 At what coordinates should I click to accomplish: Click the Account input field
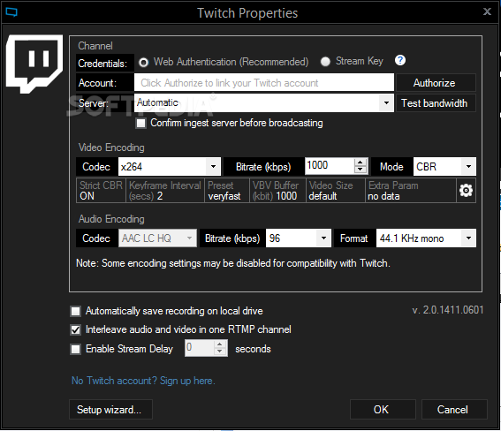(x=264, y=83)
